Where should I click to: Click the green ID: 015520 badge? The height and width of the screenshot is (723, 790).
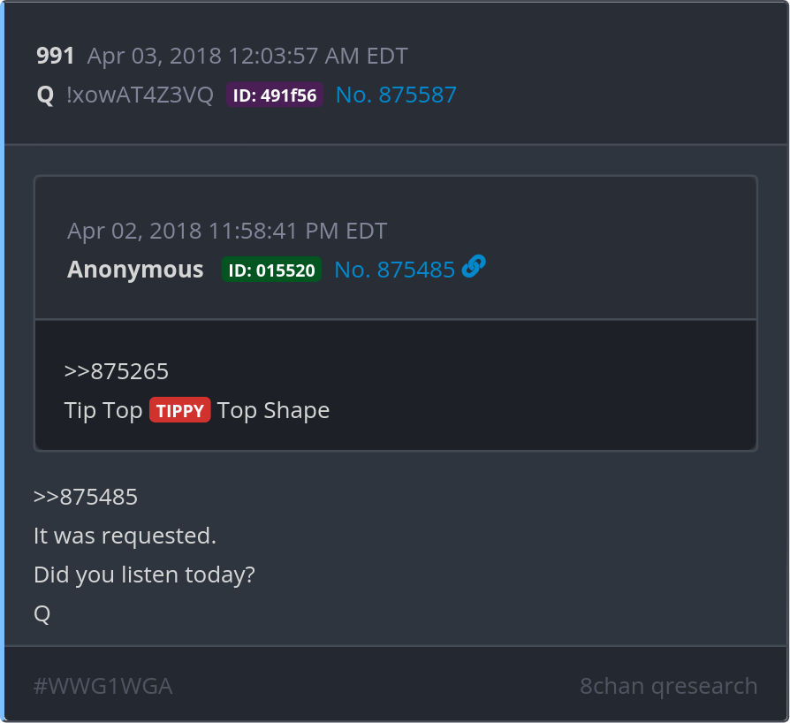[271, 270]
